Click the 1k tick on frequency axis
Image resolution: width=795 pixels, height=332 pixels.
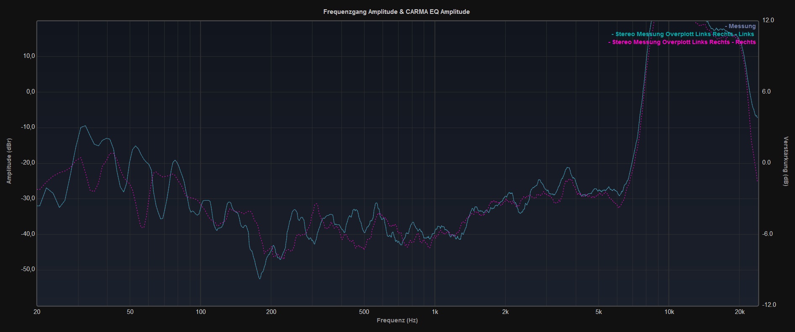tap(435, 312)
